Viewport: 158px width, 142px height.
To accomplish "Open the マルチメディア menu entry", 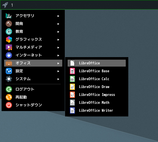I will click(33, 47).
